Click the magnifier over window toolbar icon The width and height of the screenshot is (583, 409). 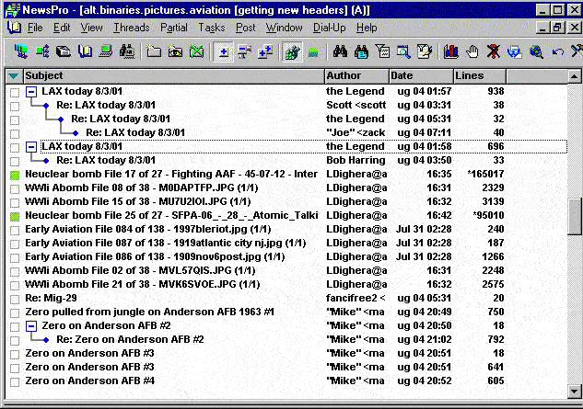[403, 51]
